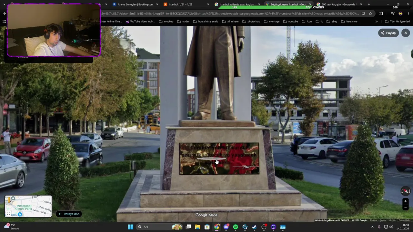413x232 pixels.
Task: Open File Explorer from the taskbar
Action: pos(198,227)
